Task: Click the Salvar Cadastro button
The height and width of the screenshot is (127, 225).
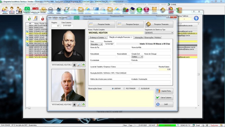Action: pyautogui.click(x=164, y=98)
